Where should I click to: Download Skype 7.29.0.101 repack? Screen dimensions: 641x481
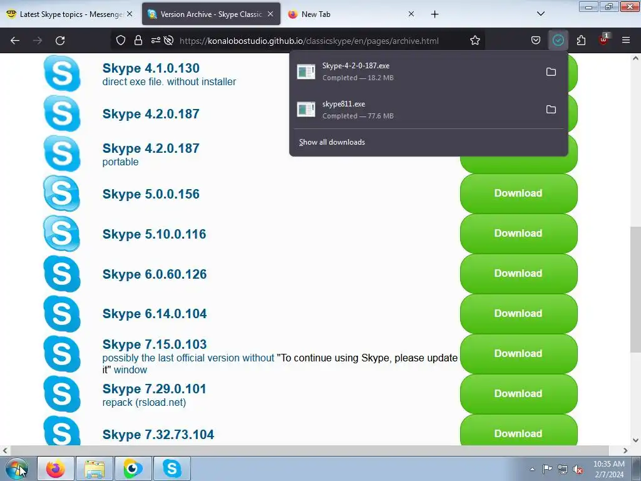pyautogui.click(x=518, y=393)
